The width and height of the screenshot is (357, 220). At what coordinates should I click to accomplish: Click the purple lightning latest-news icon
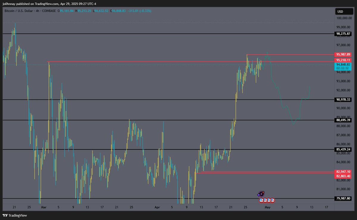click(261, 194)
